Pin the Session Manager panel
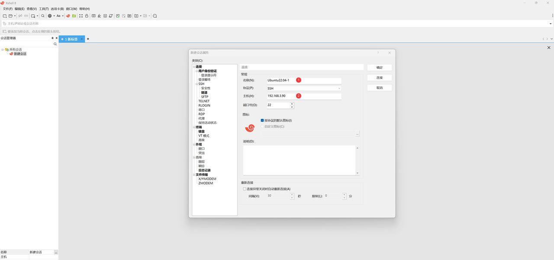Image resolution: width=554 pixels, height=260 pixels. coord(52,38)
